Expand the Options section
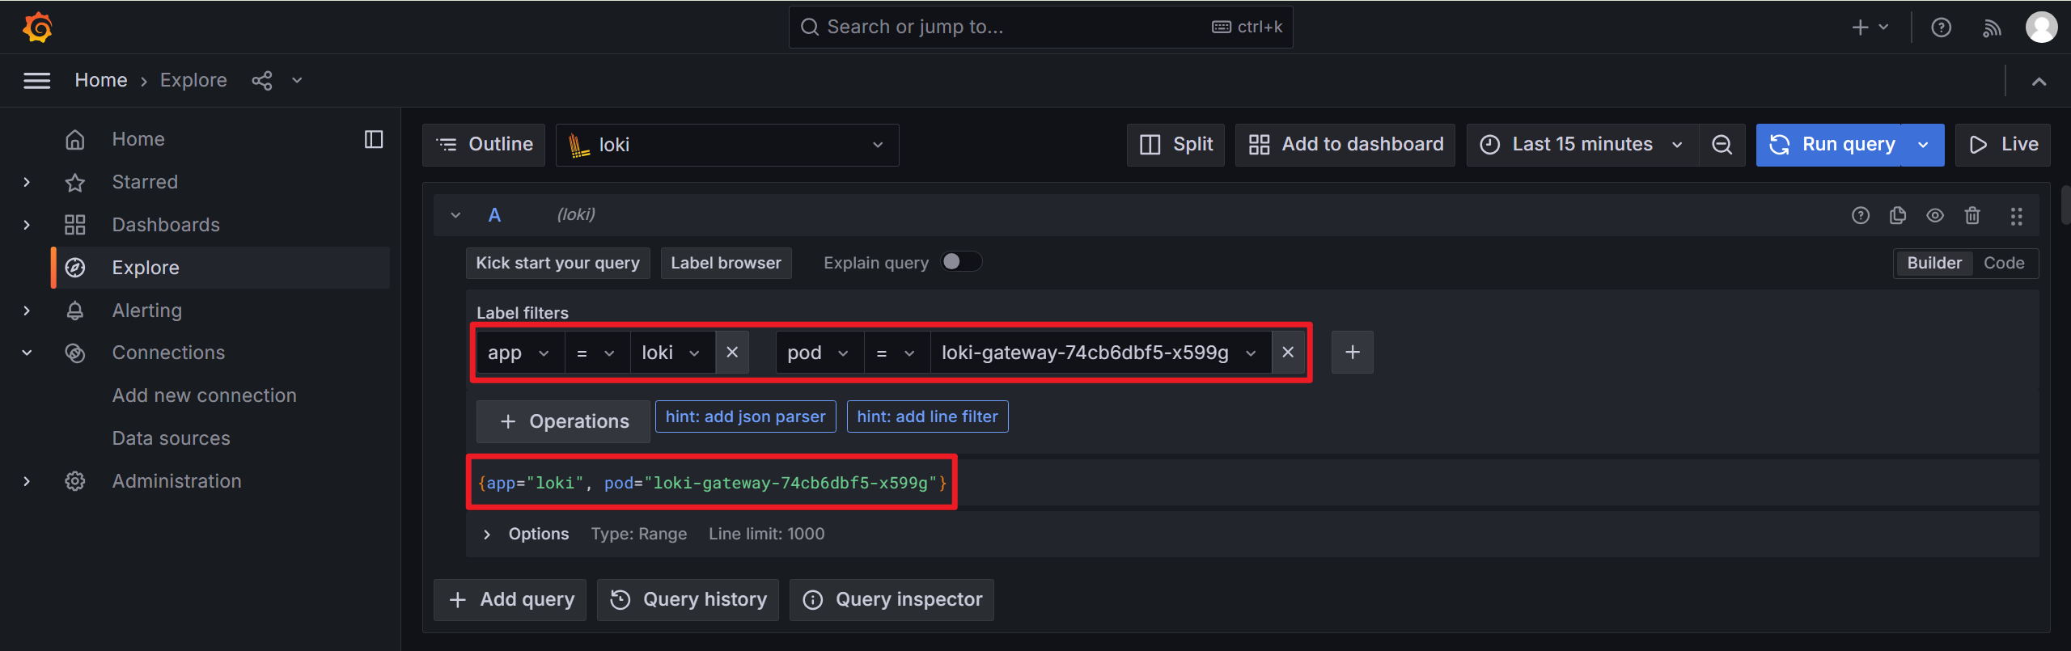2071x651 pixels. point(487,535)
